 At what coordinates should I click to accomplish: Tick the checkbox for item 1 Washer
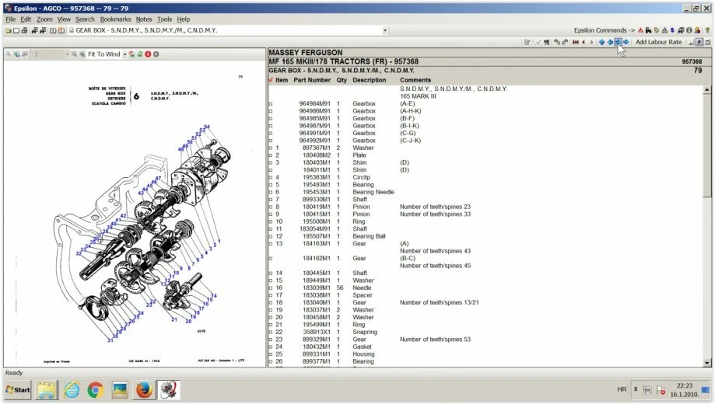[271, 148]
